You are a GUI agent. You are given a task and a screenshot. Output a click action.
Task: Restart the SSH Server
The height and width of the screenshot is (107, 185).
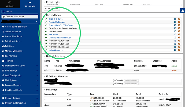coord(175,34)
